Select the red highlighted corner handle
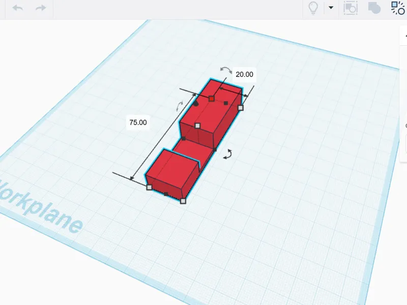 tap(212, 99)
